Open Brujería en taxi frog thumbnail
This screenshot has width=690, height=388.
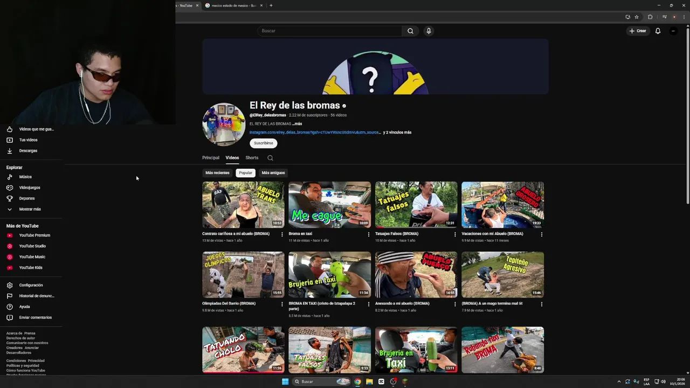pyautogui.click(x=329, y=275)
